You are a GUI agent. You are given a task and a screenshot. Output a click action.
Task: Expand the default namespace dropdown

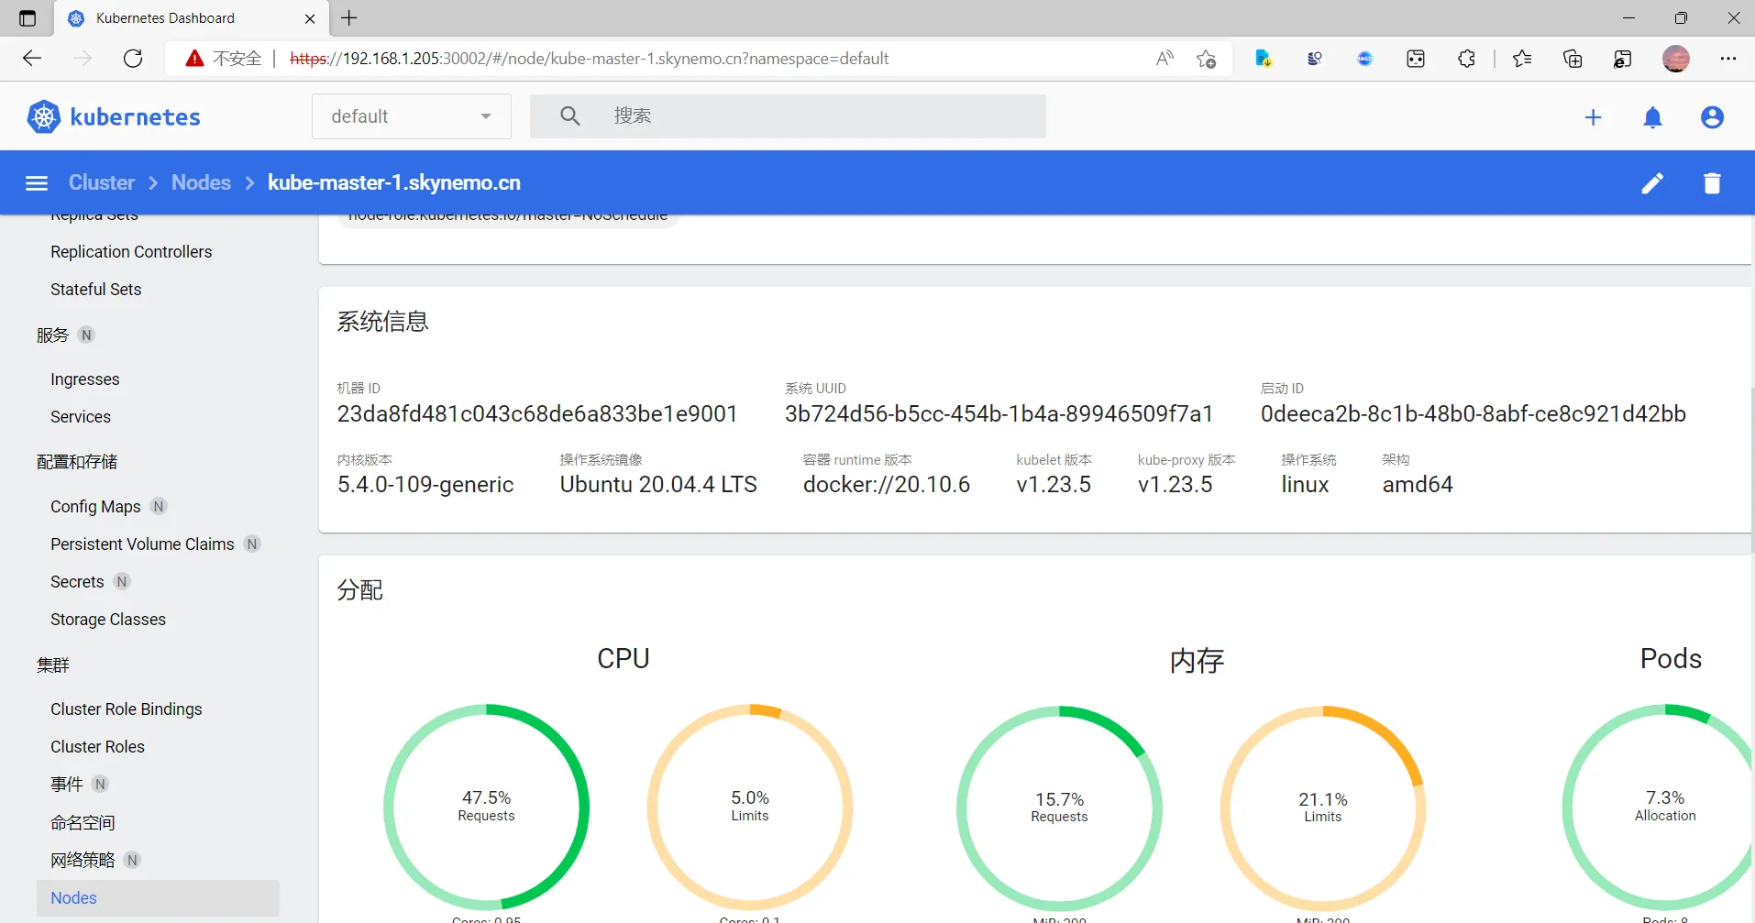click(412, 116)
